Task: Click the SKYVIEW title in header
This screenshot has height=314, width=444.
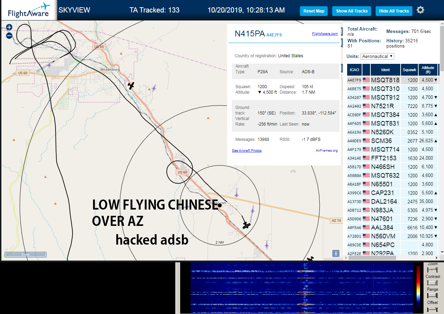Action: click(x=74, y=10)
